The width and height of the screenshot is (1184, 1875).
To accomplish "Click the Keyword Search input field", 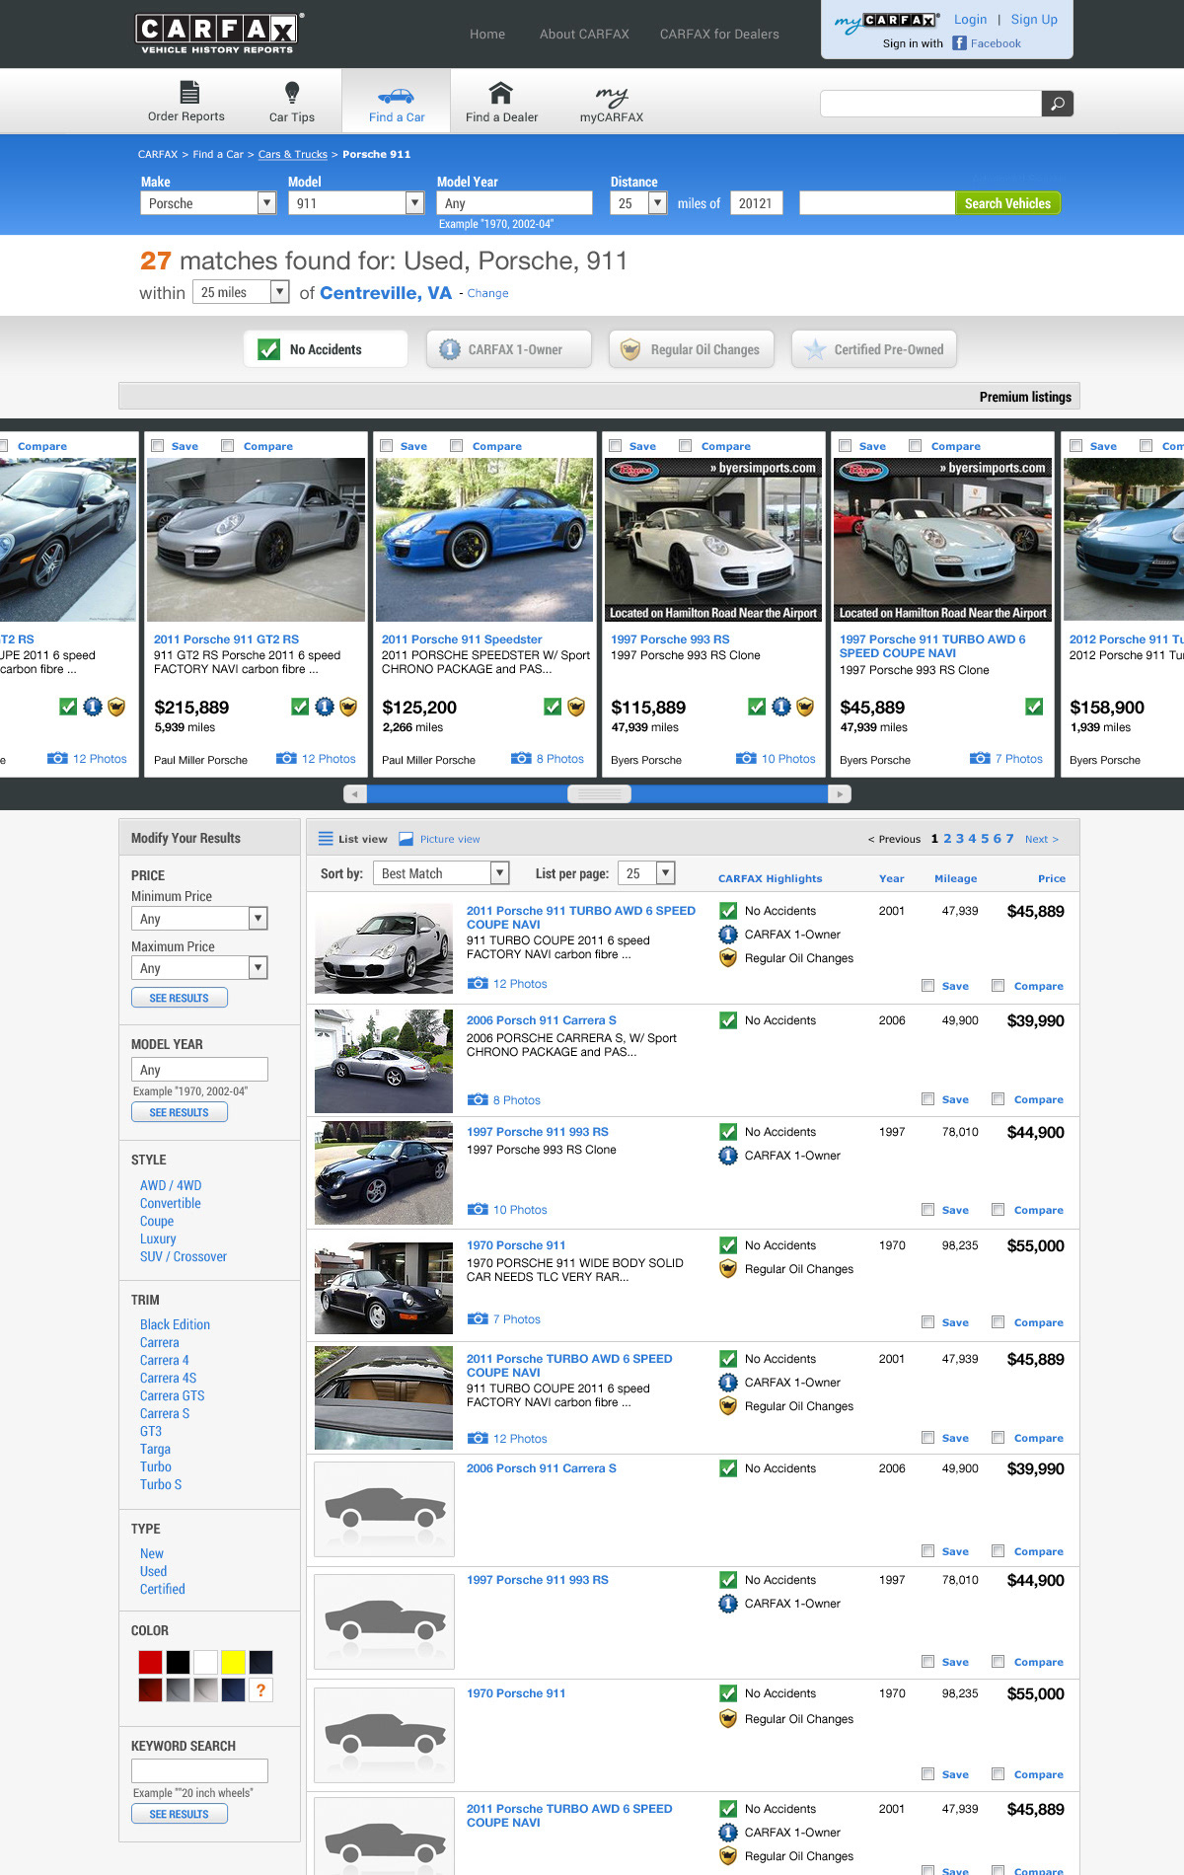I will point(199,1770).
